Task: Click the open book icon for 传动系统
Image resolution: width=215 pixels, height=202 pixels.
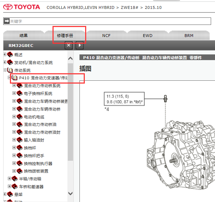Action: coord(10,70)
